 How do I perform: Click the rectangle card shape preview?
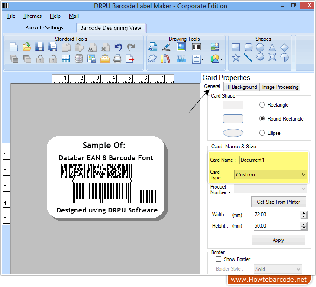click(x=233, y=105)
